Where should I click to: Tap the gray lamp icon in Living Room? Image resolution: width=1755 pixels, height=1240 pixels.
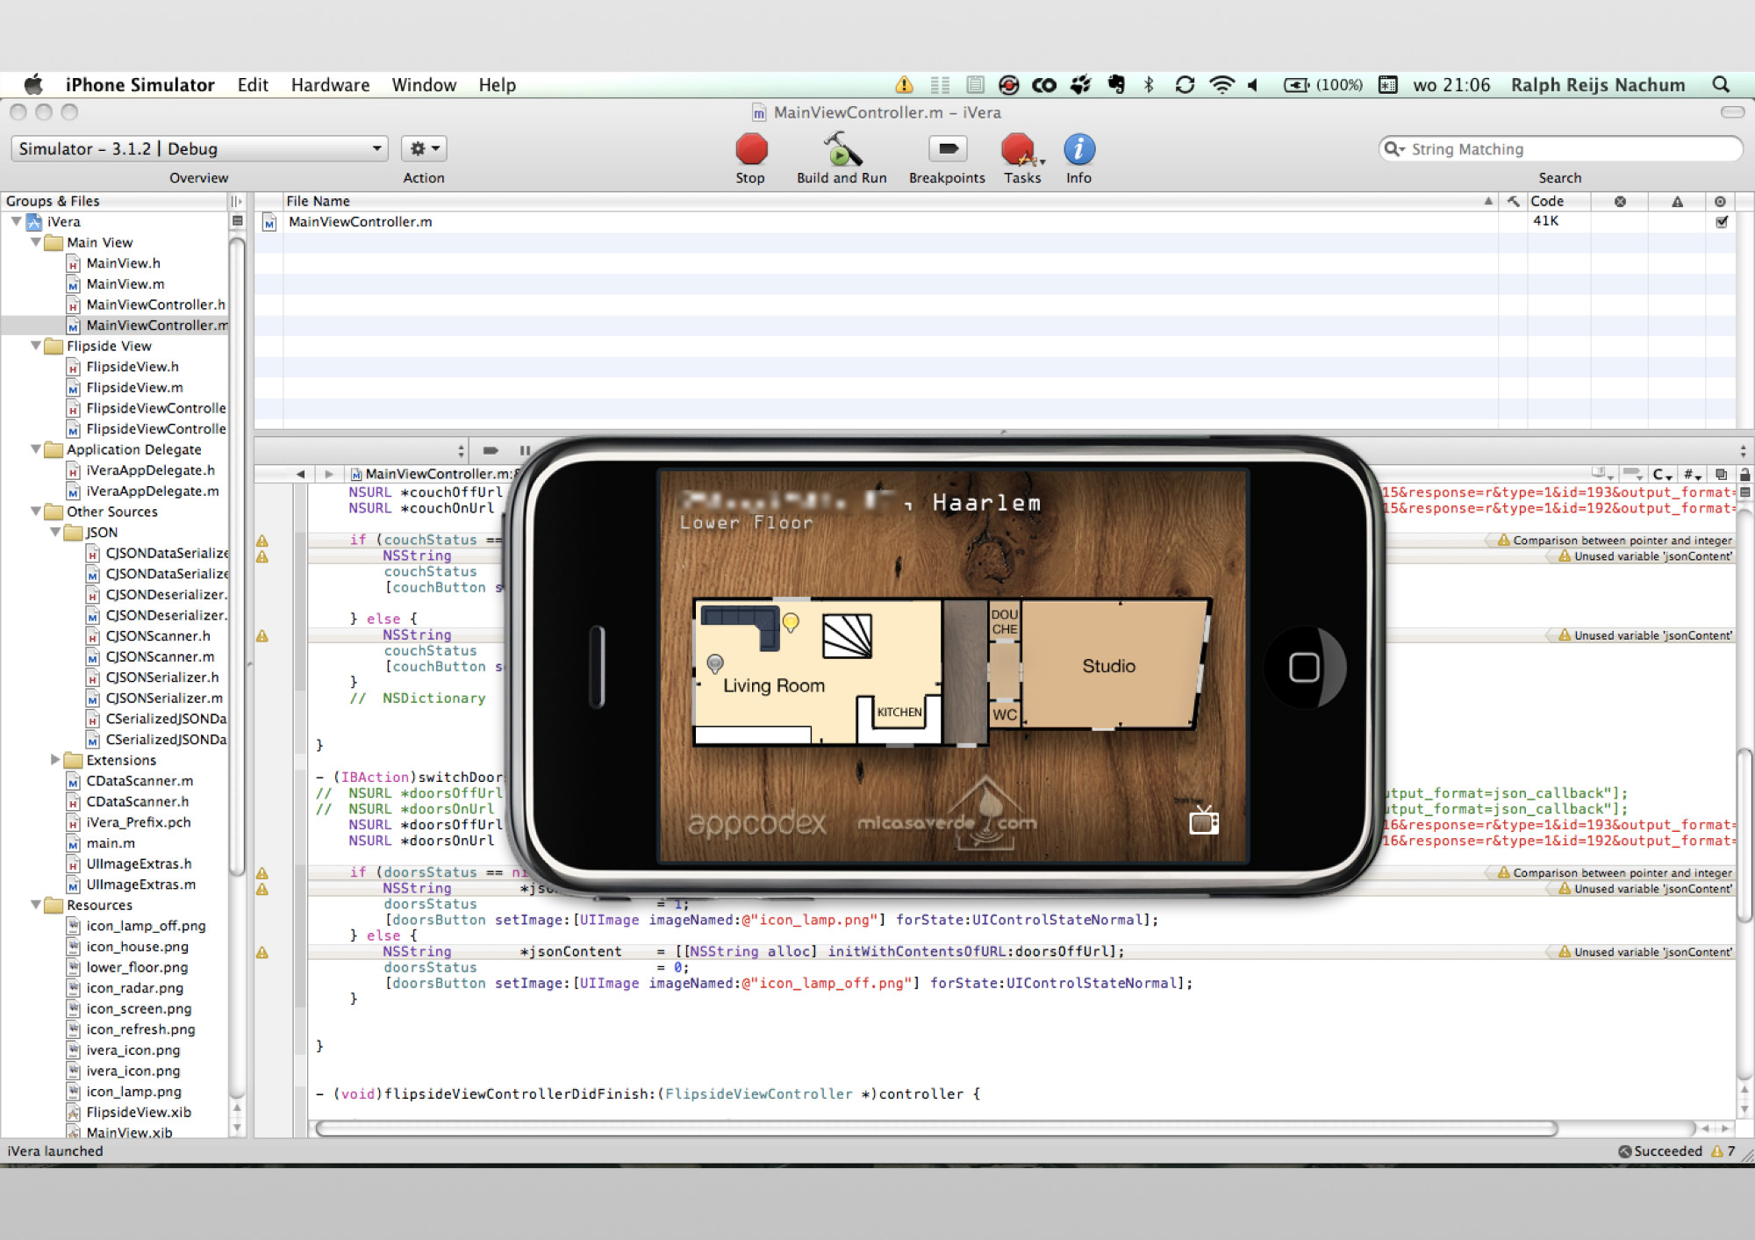pyautogui.click(x=715, y=663)
